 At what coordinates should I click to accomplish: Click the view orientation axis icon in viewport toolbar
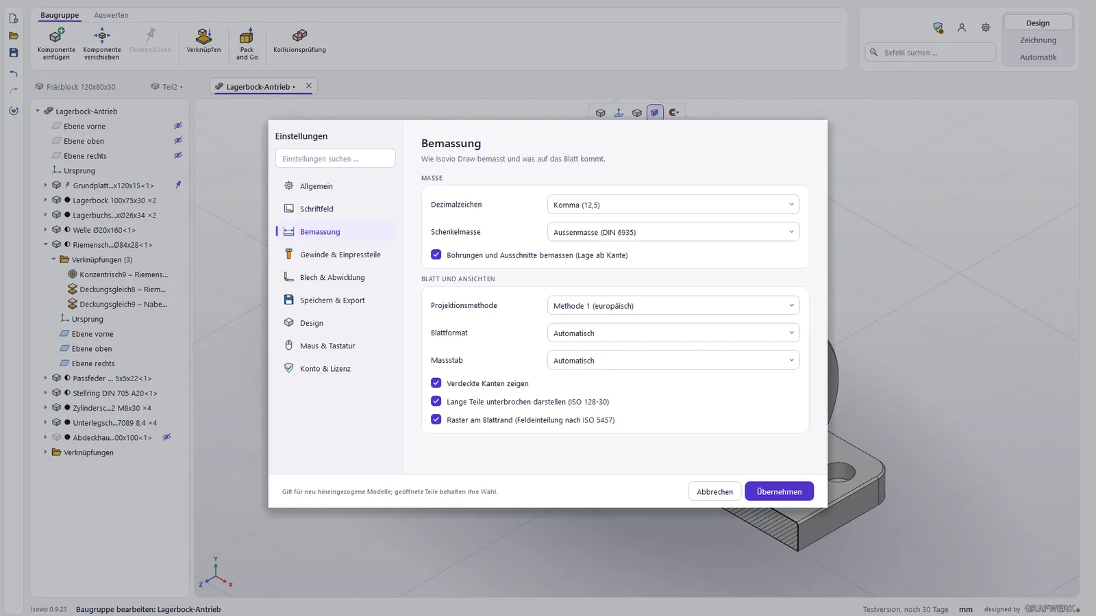point(619,112)
